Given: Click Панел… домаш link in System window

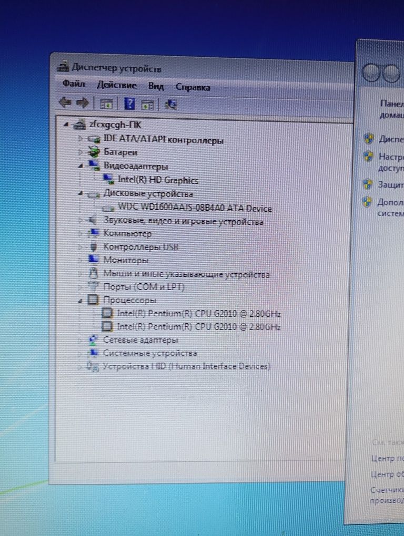Looking at the screenshot, I should click(392, 109).
